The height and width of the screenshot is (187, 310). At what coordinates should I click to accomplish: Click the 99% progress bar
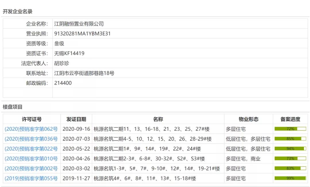coord(289,178)
